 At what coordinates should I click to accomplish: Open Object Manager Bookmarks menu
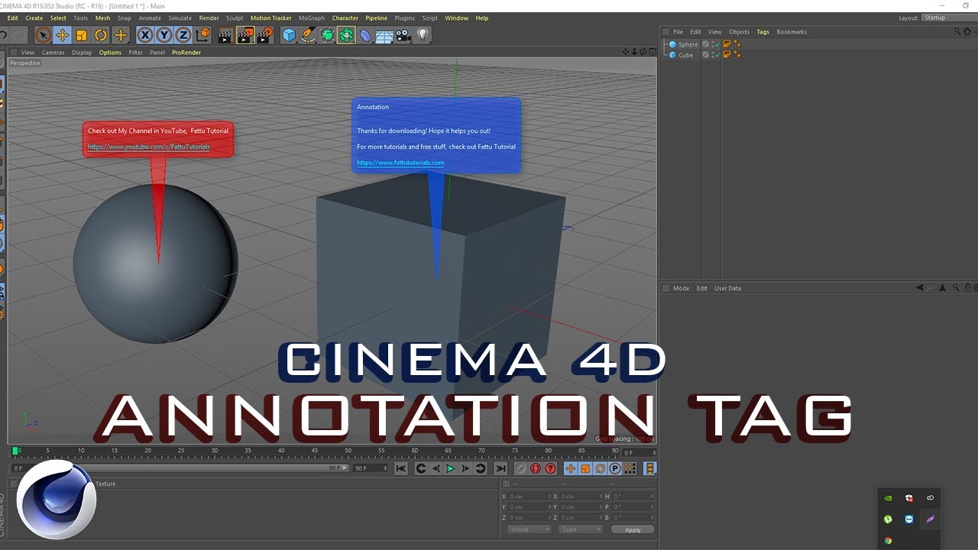[792, 32]
